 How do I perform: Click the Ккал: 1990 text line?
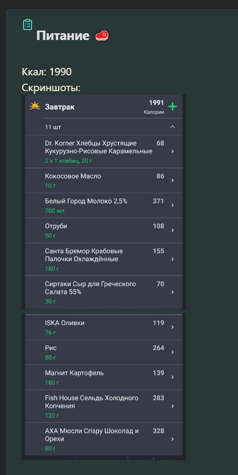47,72
